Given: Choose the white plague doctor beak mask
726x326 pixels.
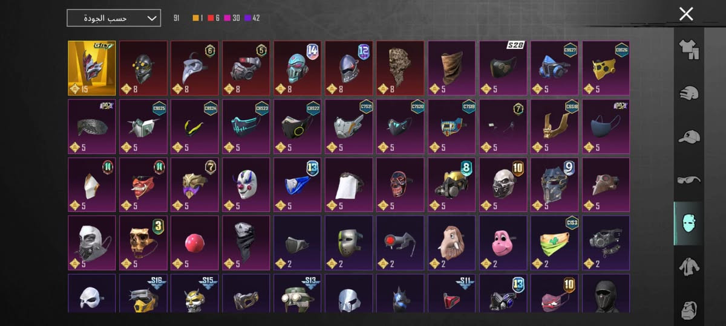Looking at the screenshot, I should click(195, 68).
